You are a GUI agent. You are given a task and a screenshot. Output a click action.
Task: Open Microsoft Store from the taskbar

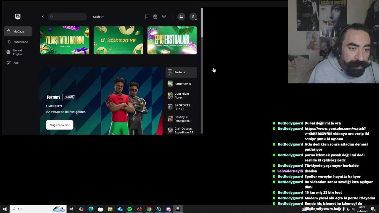(101, 209)
